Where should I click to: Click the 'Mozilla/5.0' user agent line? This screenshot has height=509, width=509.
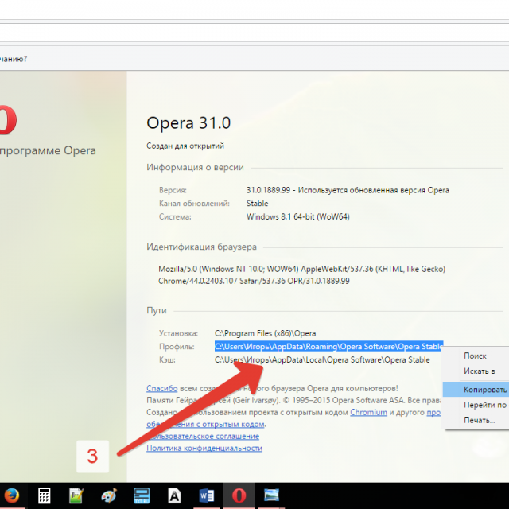[301, 269]
